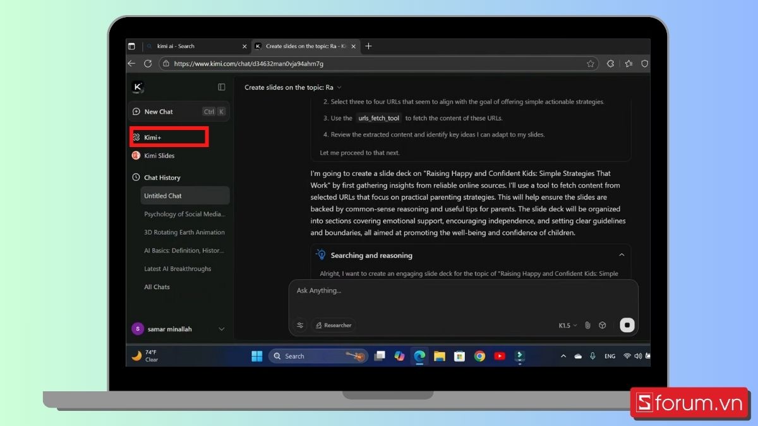
Task: Open Google Chrome from the taskbar
Action: (480, 356)
